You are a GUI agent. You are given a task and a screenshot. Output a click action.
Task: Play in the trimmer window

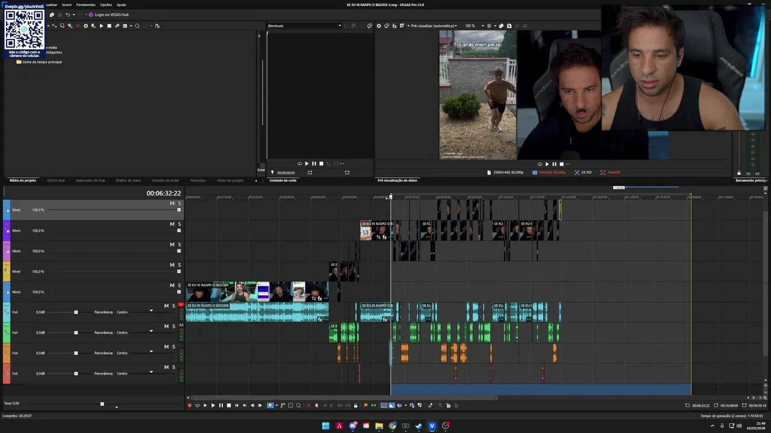point(307,164)
